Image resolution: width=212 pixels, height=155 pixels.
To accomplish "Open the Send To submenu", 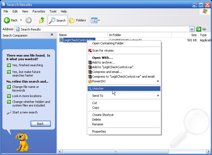I will point(124,96).
